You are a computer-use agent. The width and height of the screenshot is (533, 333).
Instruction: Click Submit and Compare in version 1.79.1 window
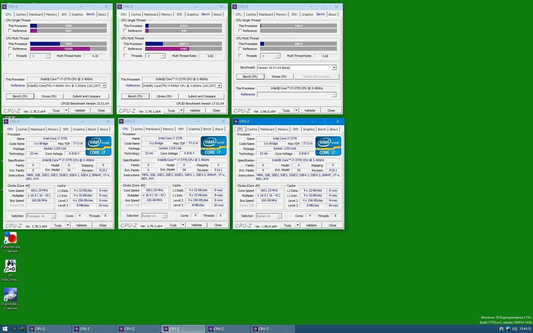click(202, 96)
